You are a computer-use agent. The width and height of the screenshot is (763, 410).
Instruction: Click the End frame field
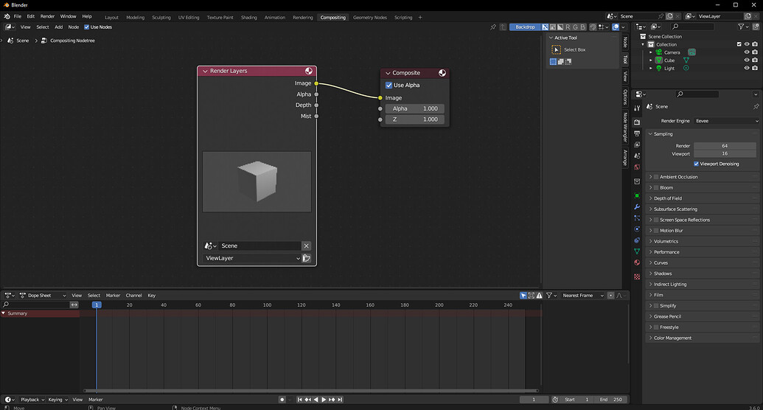coord(610,400)
